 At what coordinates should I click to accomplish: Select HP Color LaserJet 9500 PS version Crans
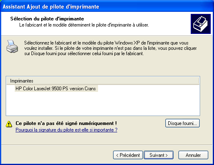tap(56, 89)
